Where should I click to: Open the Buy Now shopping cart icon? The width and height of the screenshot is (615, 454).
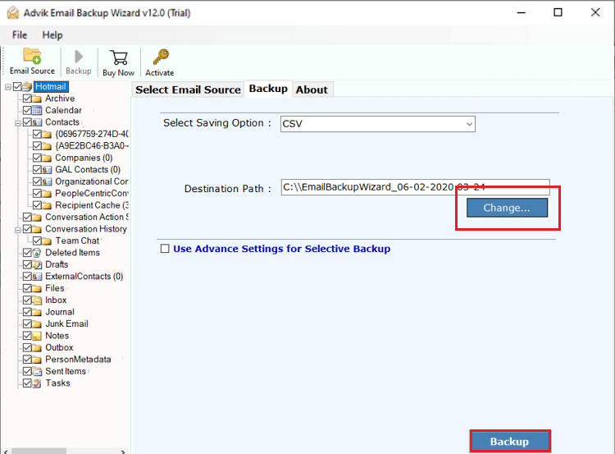point(118,57)
